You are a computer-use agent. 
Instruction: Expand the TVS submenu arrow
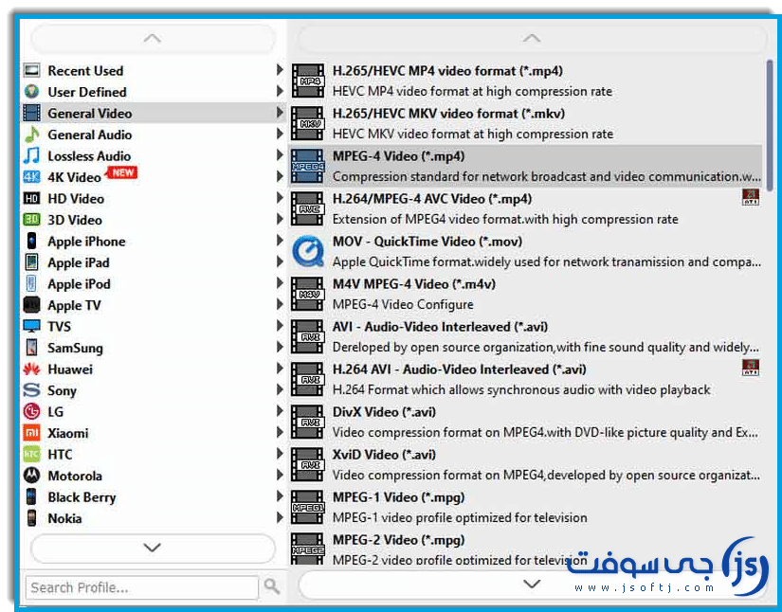tap(280, 326)
